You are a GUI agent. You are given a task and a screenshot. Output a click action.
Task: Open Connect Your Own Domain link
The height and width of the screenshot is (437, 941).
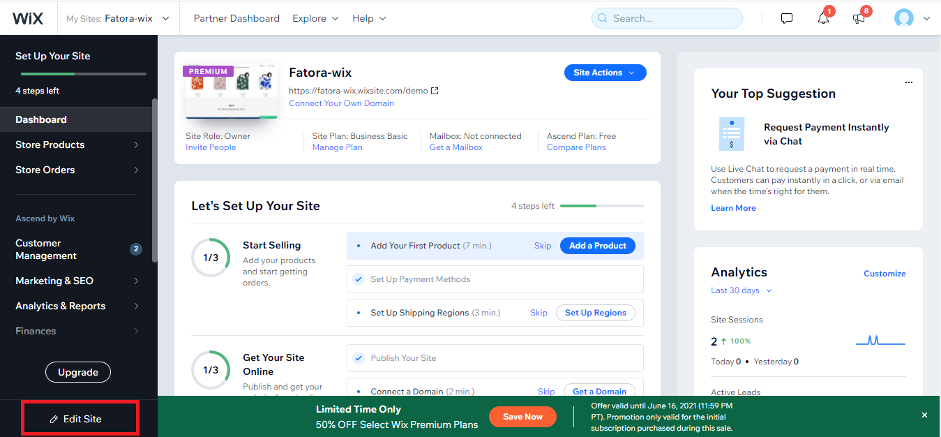point(342,103)
